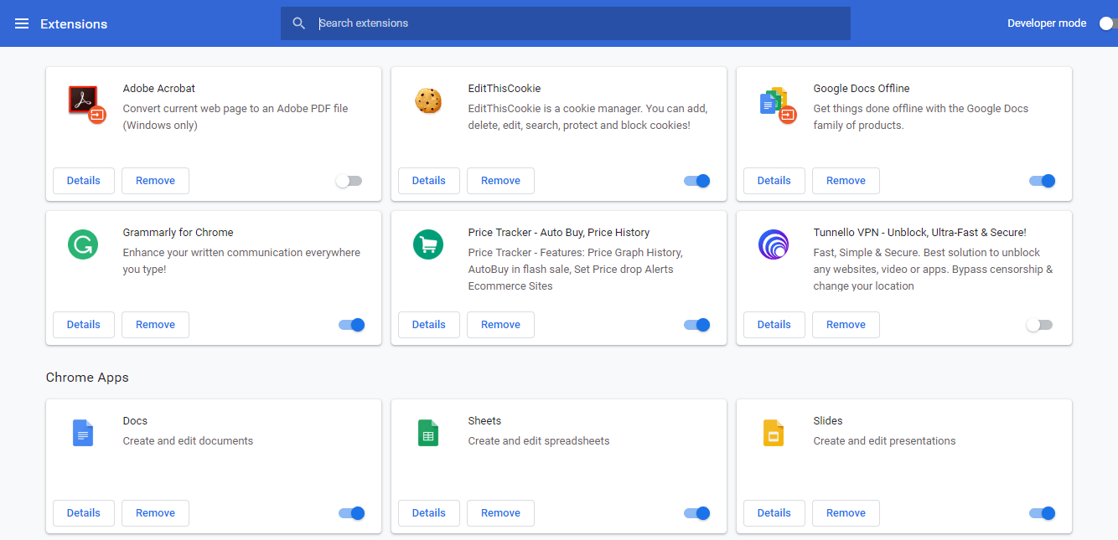Turn off the Price Tracker extension
This screenshot has width=1118, height=540.
[x=697, y=325]
